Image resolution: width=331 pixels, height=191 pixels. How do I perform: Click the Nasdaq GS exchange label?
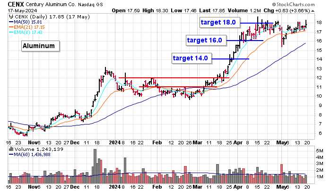[x=91, y=4]
